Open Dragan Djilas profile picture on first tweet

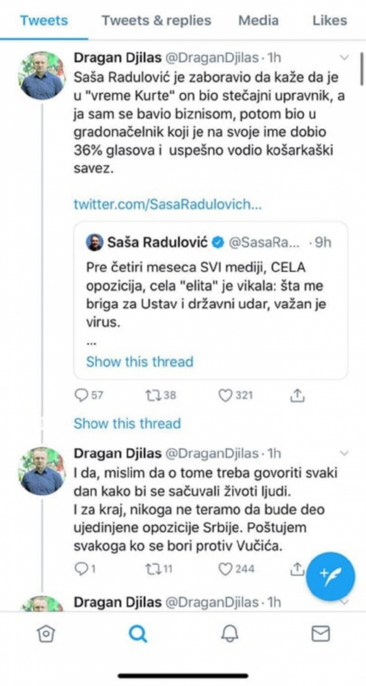point(42,76)
